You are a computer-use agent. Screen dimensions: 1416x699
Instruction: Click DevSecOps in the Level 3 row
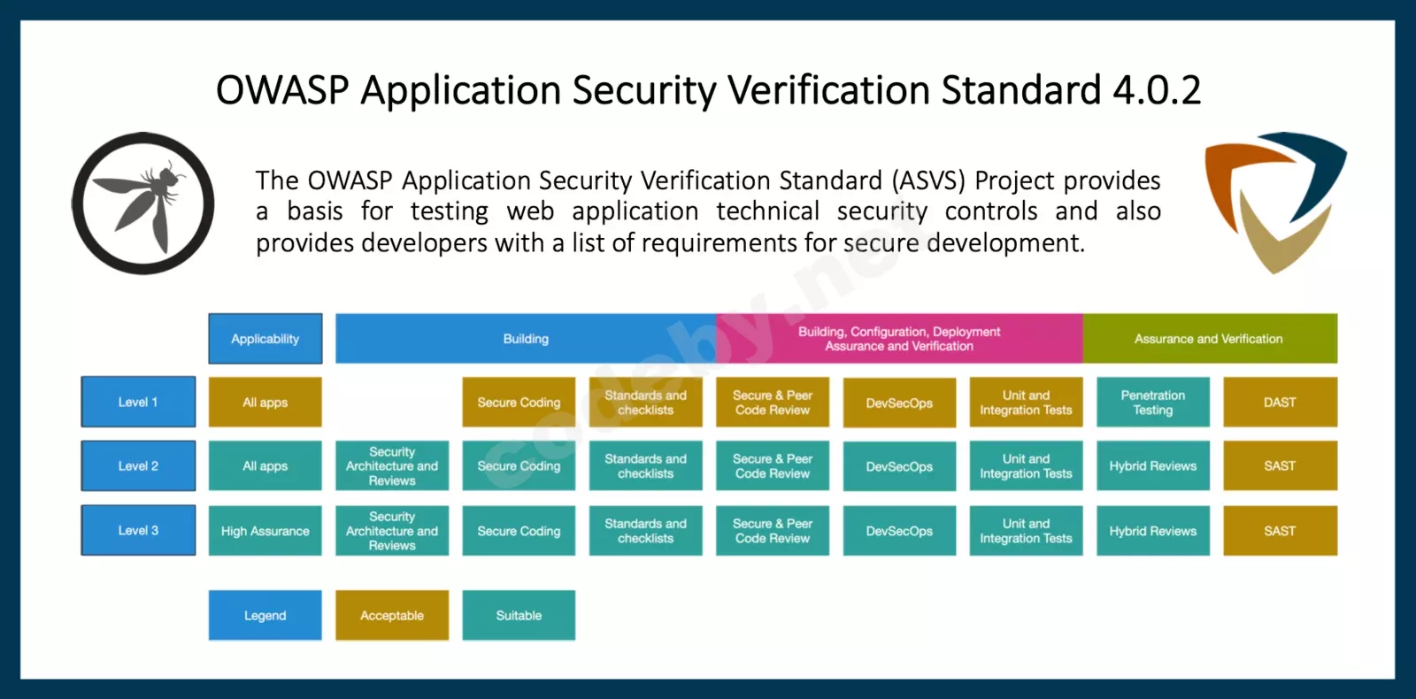pos(899,531)
